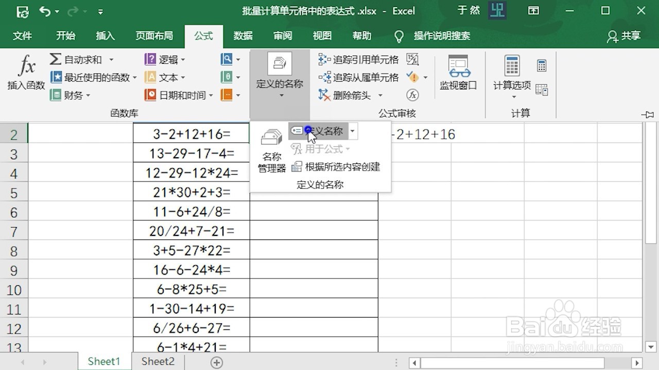Switch to the 数据 ribbon tab
This screenshot has width=659, height=370.
click(242, 36)
